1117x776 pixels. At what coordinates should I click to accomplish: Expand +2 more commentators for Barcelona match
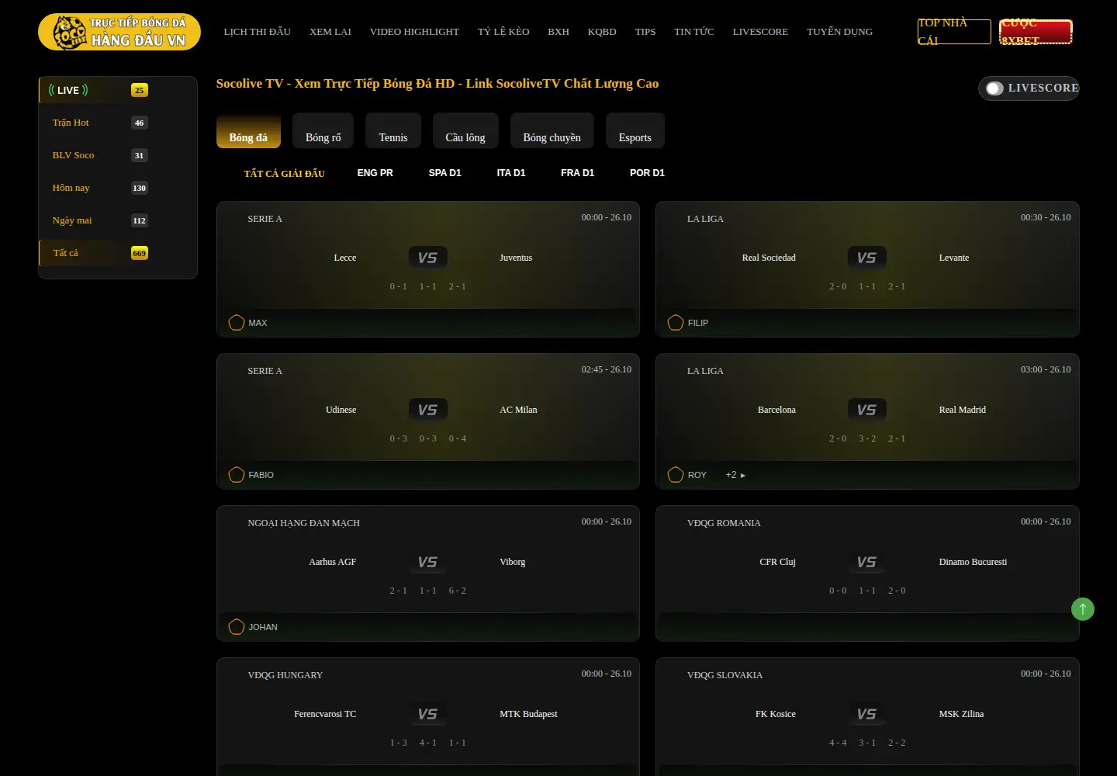(735, 475)
